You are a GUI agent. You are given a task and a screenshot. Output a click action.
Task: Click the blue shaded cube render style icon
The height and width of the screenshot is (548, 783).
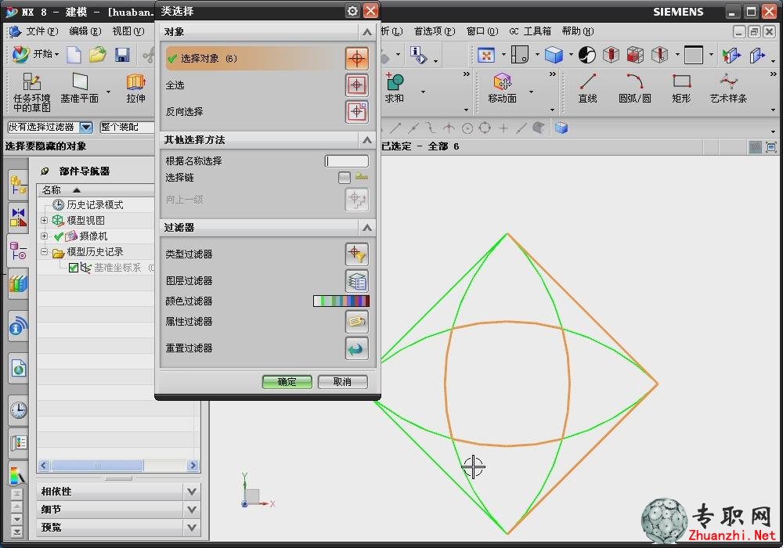pos(554,55)
